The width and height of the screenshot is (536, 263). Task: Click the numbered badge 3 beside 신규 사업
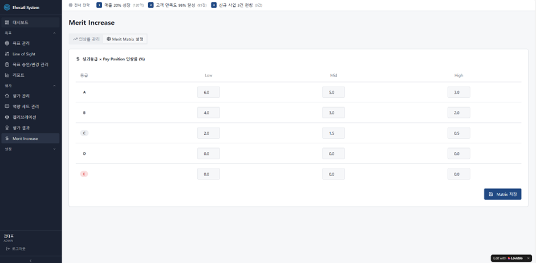coord(214,5)
